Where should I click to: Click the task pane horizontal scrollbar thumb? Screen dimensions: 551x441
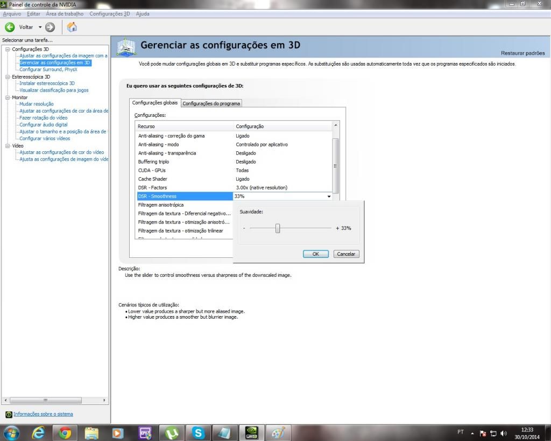point(46,400)
